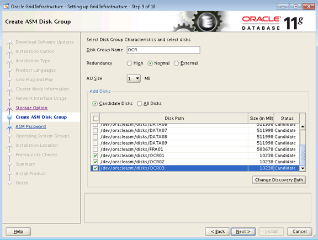Sort by Size (in MB) column header
This screenshot has width=318, height=240.
261,119
